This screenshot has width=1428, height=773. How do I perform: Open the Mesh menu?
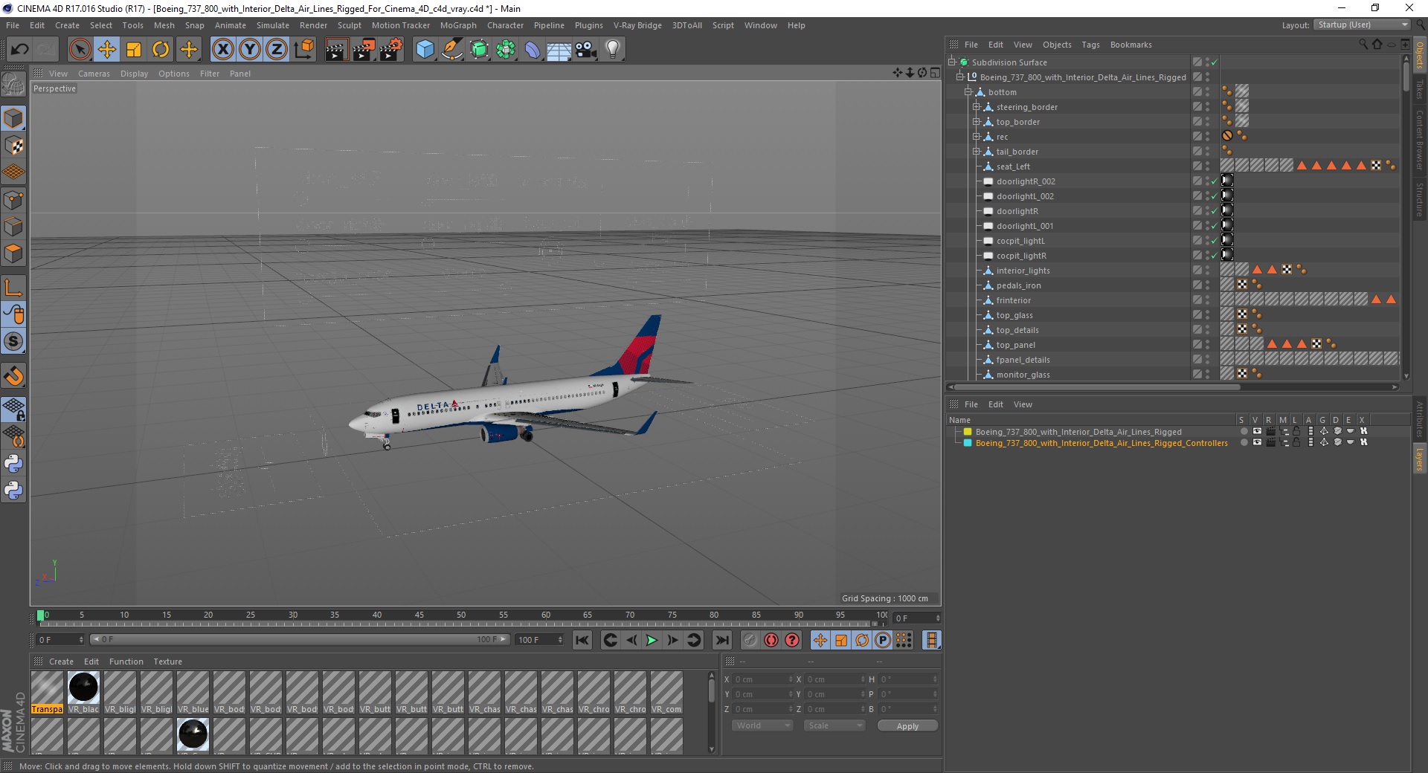point(164,25)
